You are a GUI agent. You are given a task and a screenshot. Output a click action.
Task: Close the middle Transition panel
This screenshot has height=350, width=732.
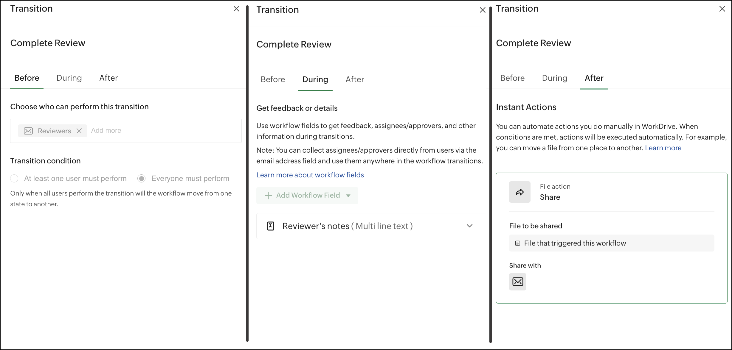click(483, 10)
